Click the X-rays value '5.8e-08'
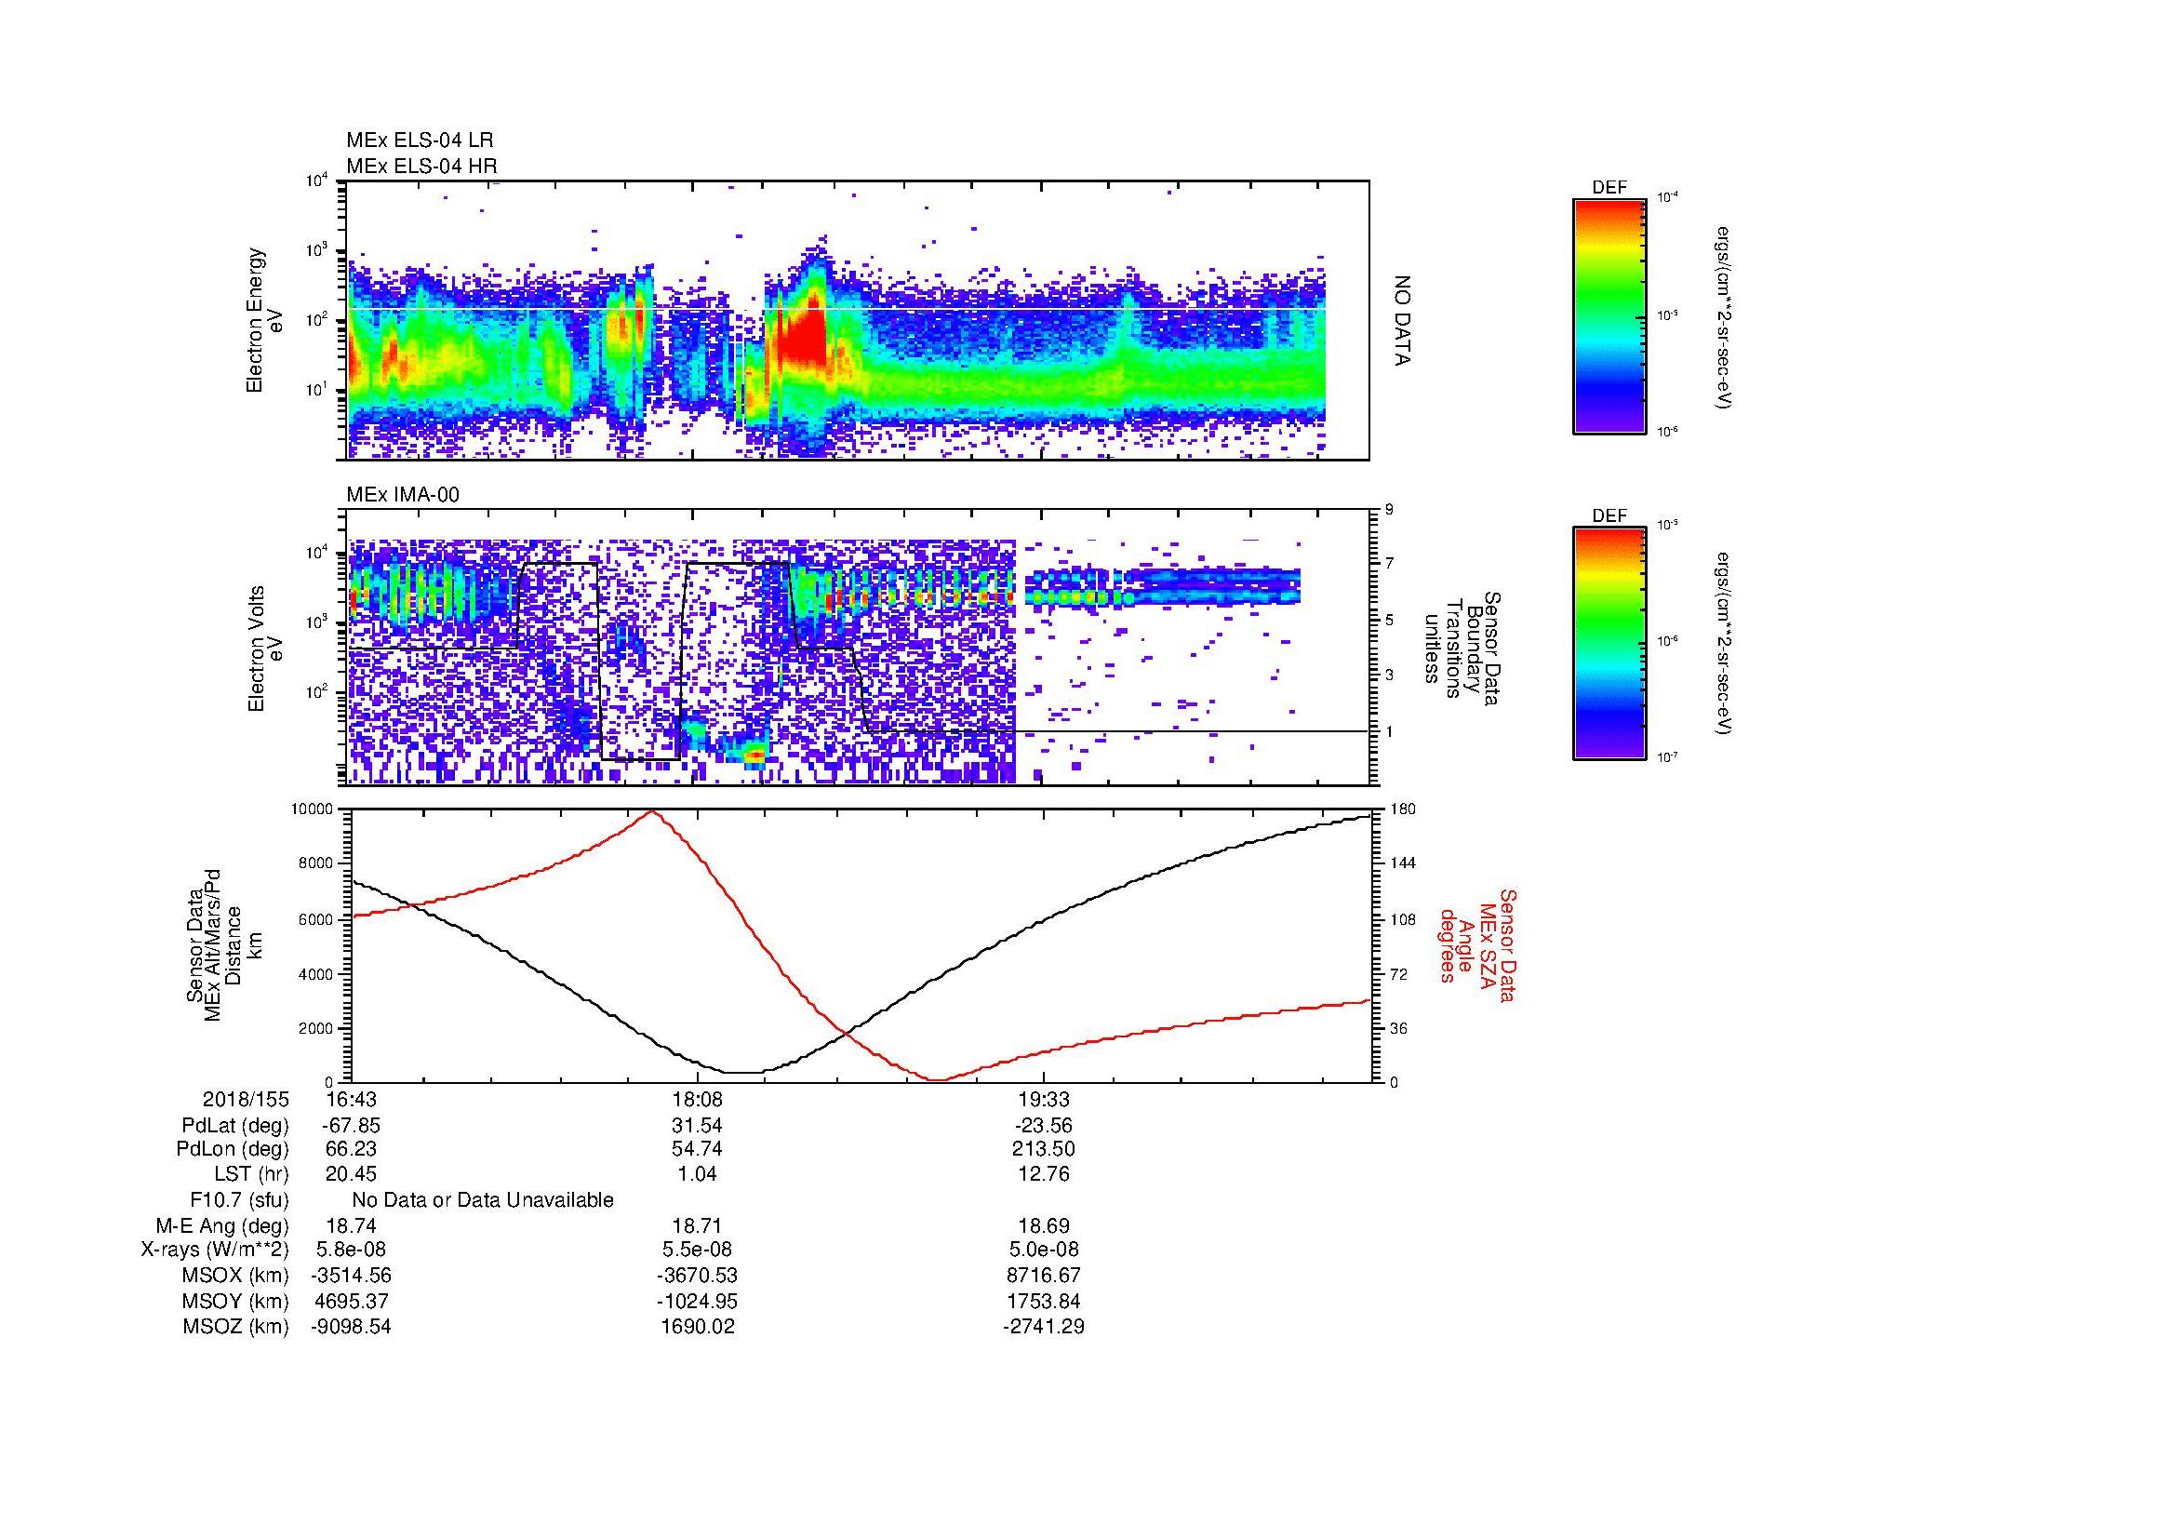Image resolution: width=2176 pixels, height=1538 pixels. 352,1250
